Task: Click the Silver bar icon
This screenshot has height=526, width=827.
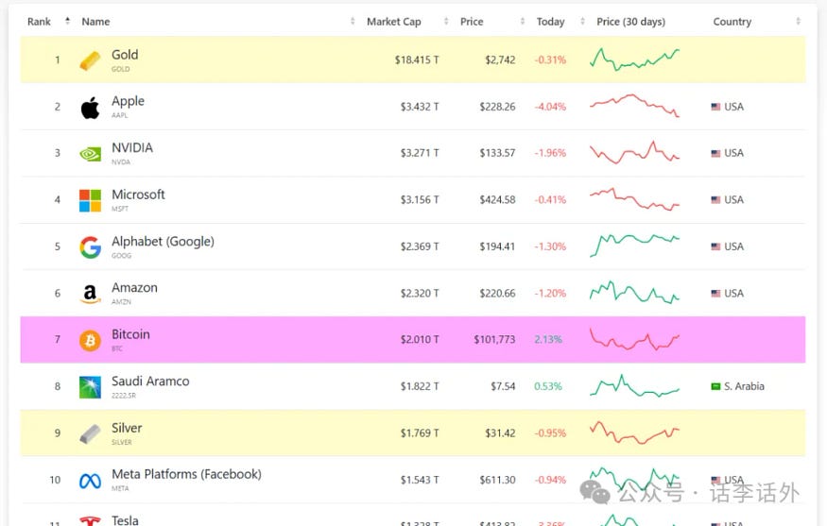Action: [x=90, y=433]
